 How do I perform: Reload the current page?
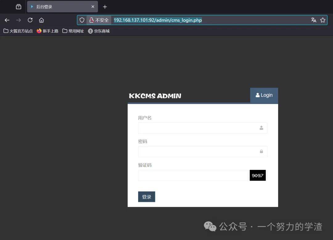[x=30, y=20]
